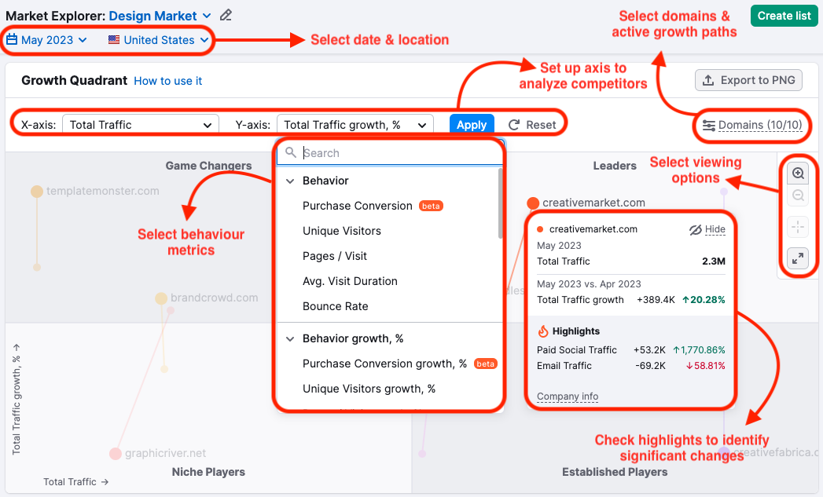Choose Bounce Rate from the metric list
Viewport: 823px width, 497px height.
[x=336, y=306]
